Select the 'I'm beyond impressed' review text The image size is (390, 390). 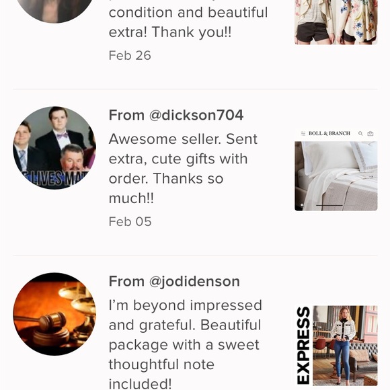pos(186,344)
